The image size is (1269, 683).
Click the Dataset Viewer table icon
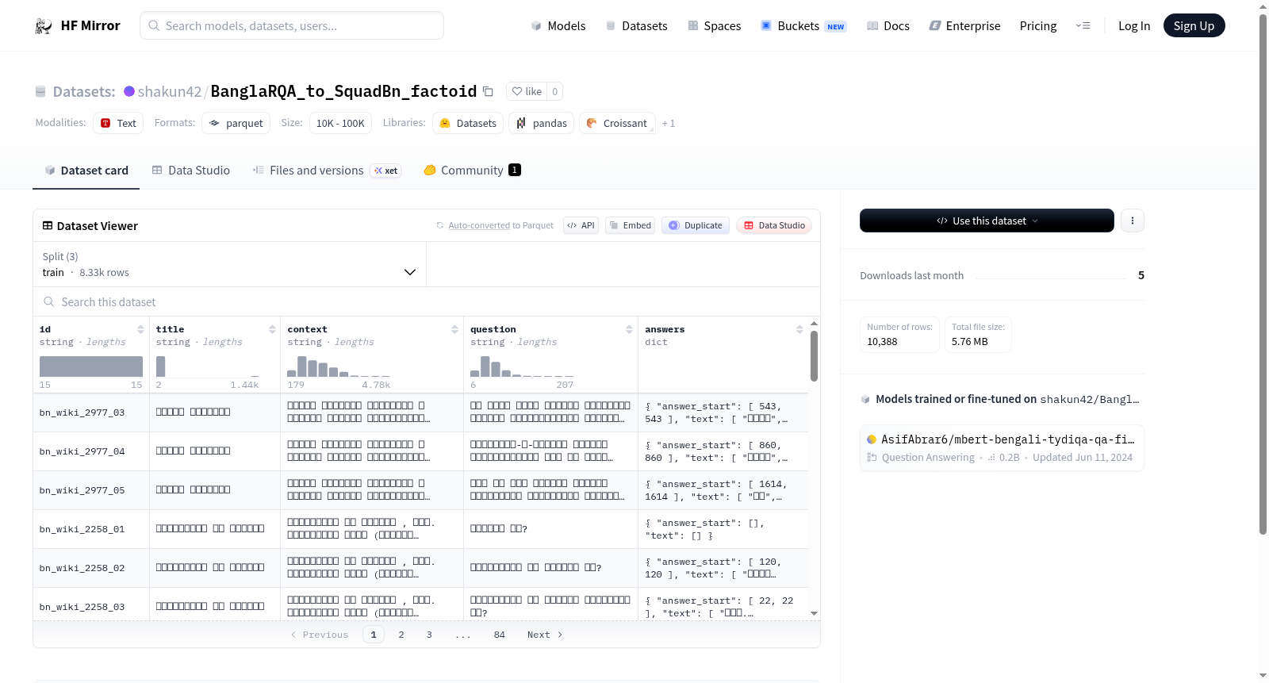click(x=48, y=226)
